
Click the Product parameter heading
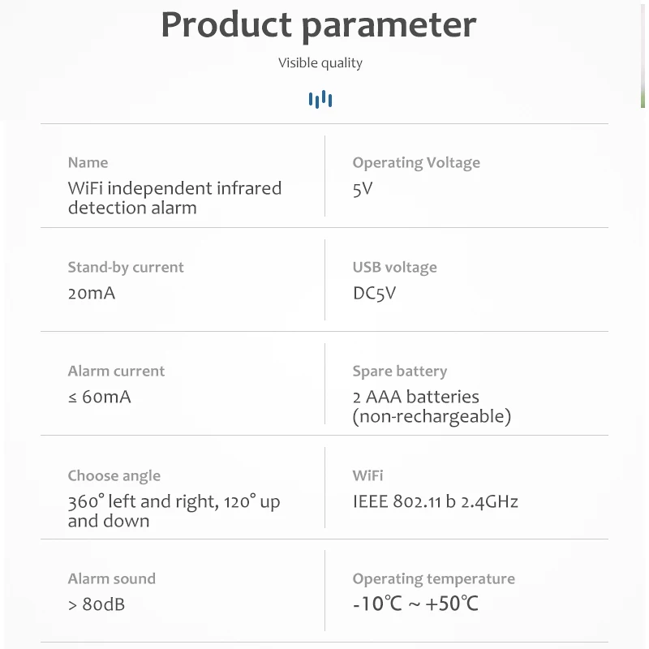click(319, 25)
